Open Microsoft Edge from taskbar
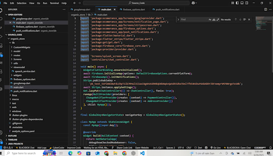Viewport: 273px width, 156px height. click(x=70, y=153)
